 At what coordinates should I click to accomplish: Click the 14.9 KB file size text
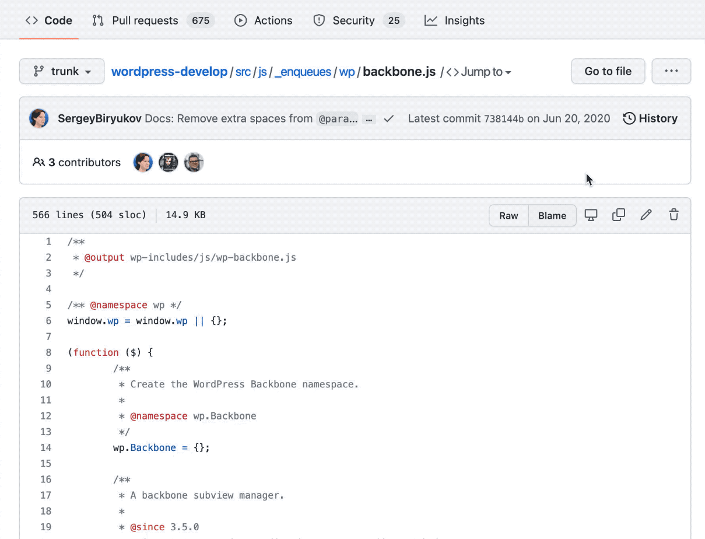[x=185, y=215]
